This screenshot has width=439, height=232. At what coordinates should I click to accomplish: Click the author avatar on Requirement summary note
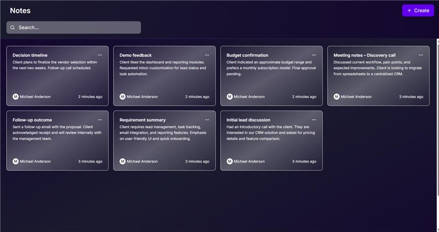122,161
